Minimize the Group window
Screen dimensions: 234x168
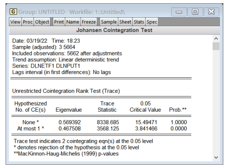click(x=179, y=12)
